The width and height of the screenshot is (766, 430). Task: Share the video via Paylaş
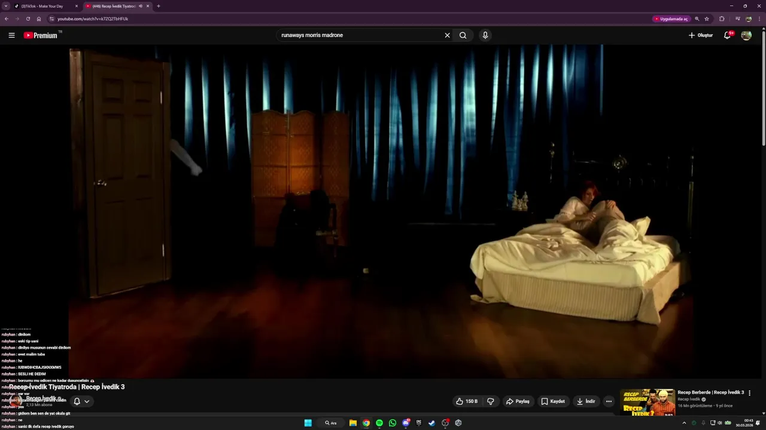point(518,401)
